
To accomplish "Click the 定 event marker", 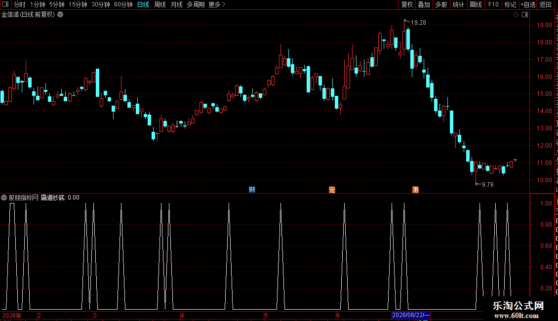I will point(332,189).
